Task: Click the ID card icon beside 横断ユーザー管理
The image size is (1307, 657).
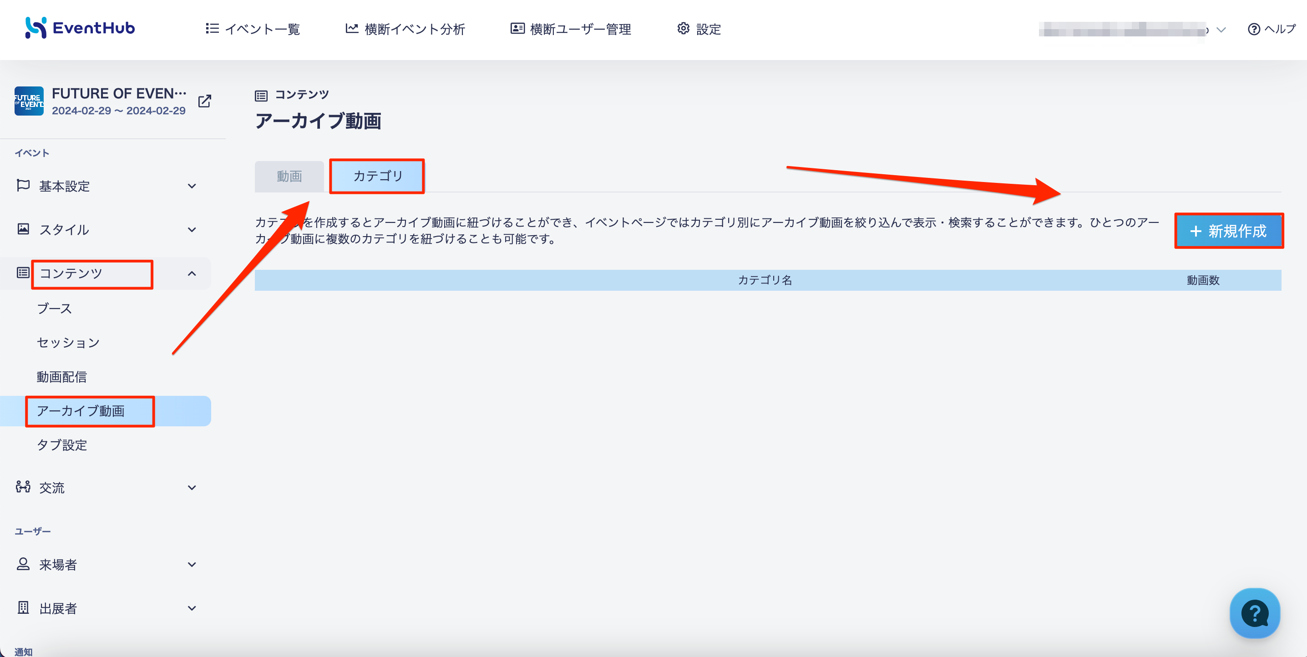Action: point(517,28)
